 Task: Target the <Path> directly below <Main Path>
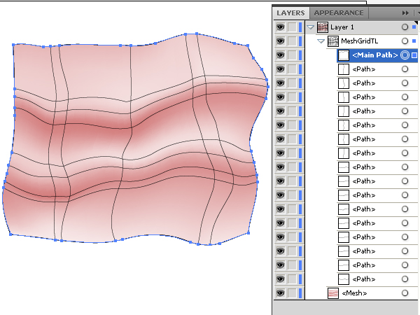tap(405, 69)
